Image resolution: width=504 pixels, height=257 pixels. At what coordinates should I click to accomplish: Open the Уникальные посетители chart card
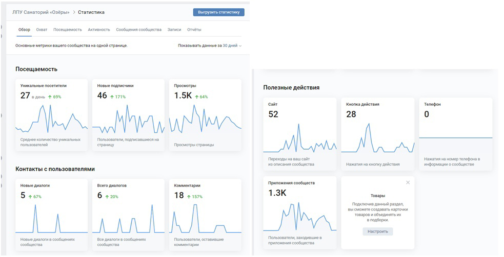click(x=51, y=115)
